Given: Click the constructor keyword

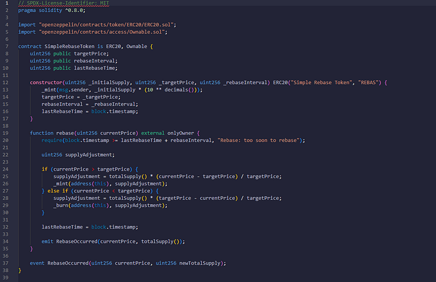Looking at the screenshot, I should [46, 83].
